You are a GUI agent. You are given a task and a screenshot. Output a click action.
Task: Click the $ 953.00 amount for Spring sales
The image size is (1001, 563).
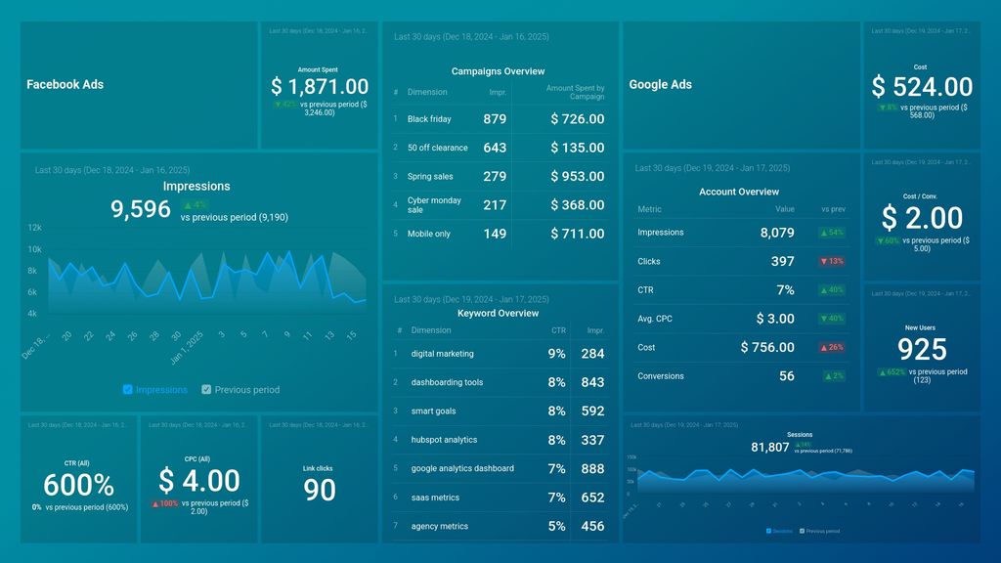pos(577,176)
